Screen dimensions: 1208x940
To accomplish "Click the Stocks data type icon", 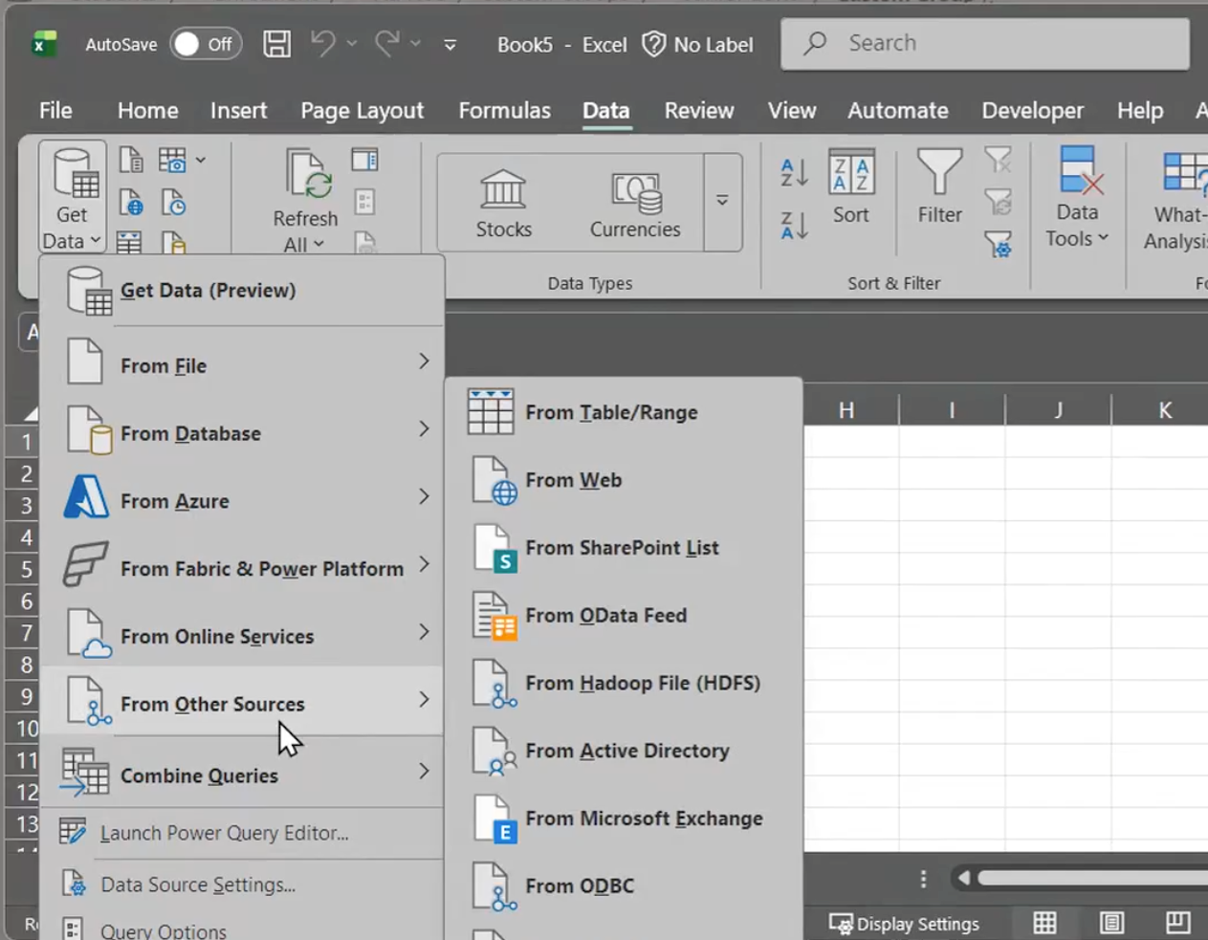I will tap(503, 204).
